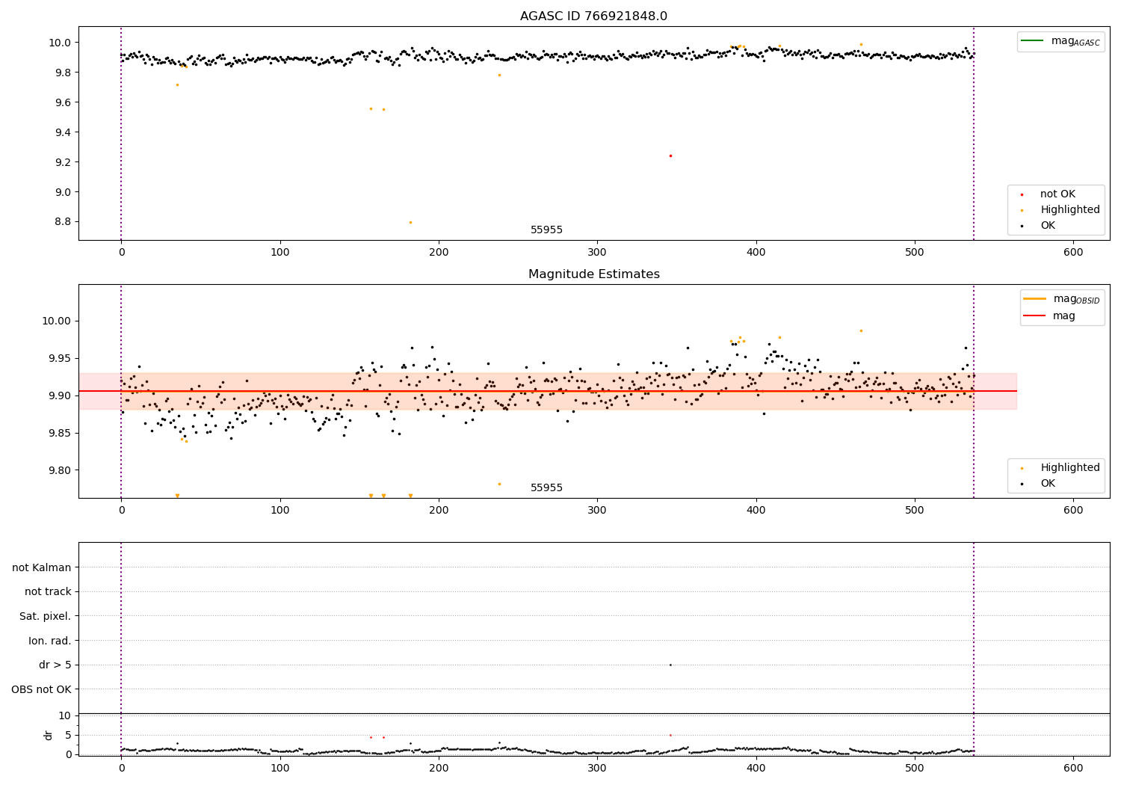Click the 'Magnitude Estimates' plot title
Viewport: 1121px width, 785px height.
point(593,274)
